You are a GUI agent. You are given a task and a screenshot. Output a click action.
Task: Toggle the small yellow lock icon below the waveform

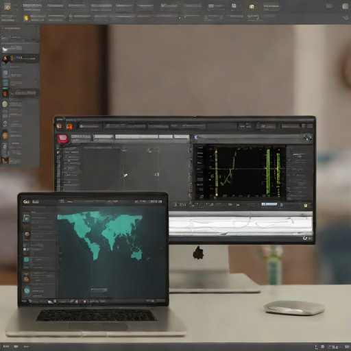pos(306,206)
